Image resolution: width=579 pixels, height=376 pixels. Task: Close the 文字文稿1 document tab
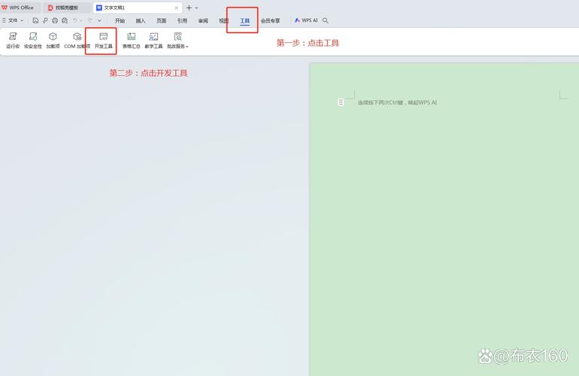(x=176, y=8)
